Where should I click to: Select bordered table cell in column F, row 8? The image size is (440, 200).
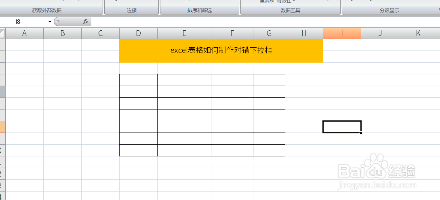[232, 127]
